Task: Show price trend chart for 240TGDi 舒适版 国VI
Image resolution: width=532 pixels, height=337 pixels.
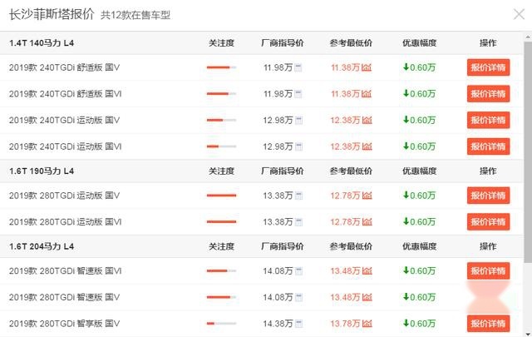Action: click(x=367, y=94)
